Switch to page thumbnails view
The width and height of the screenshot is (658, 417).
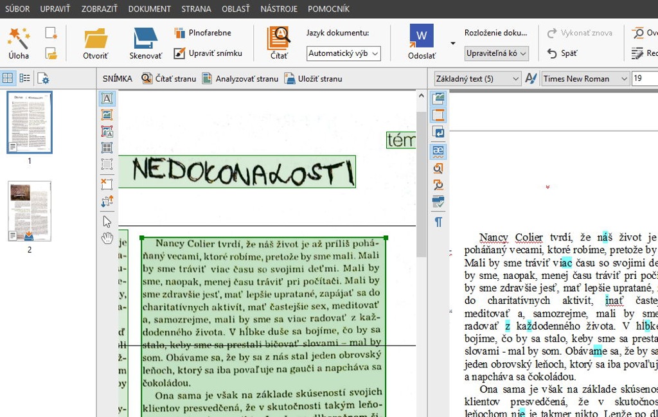click(8, 78)
